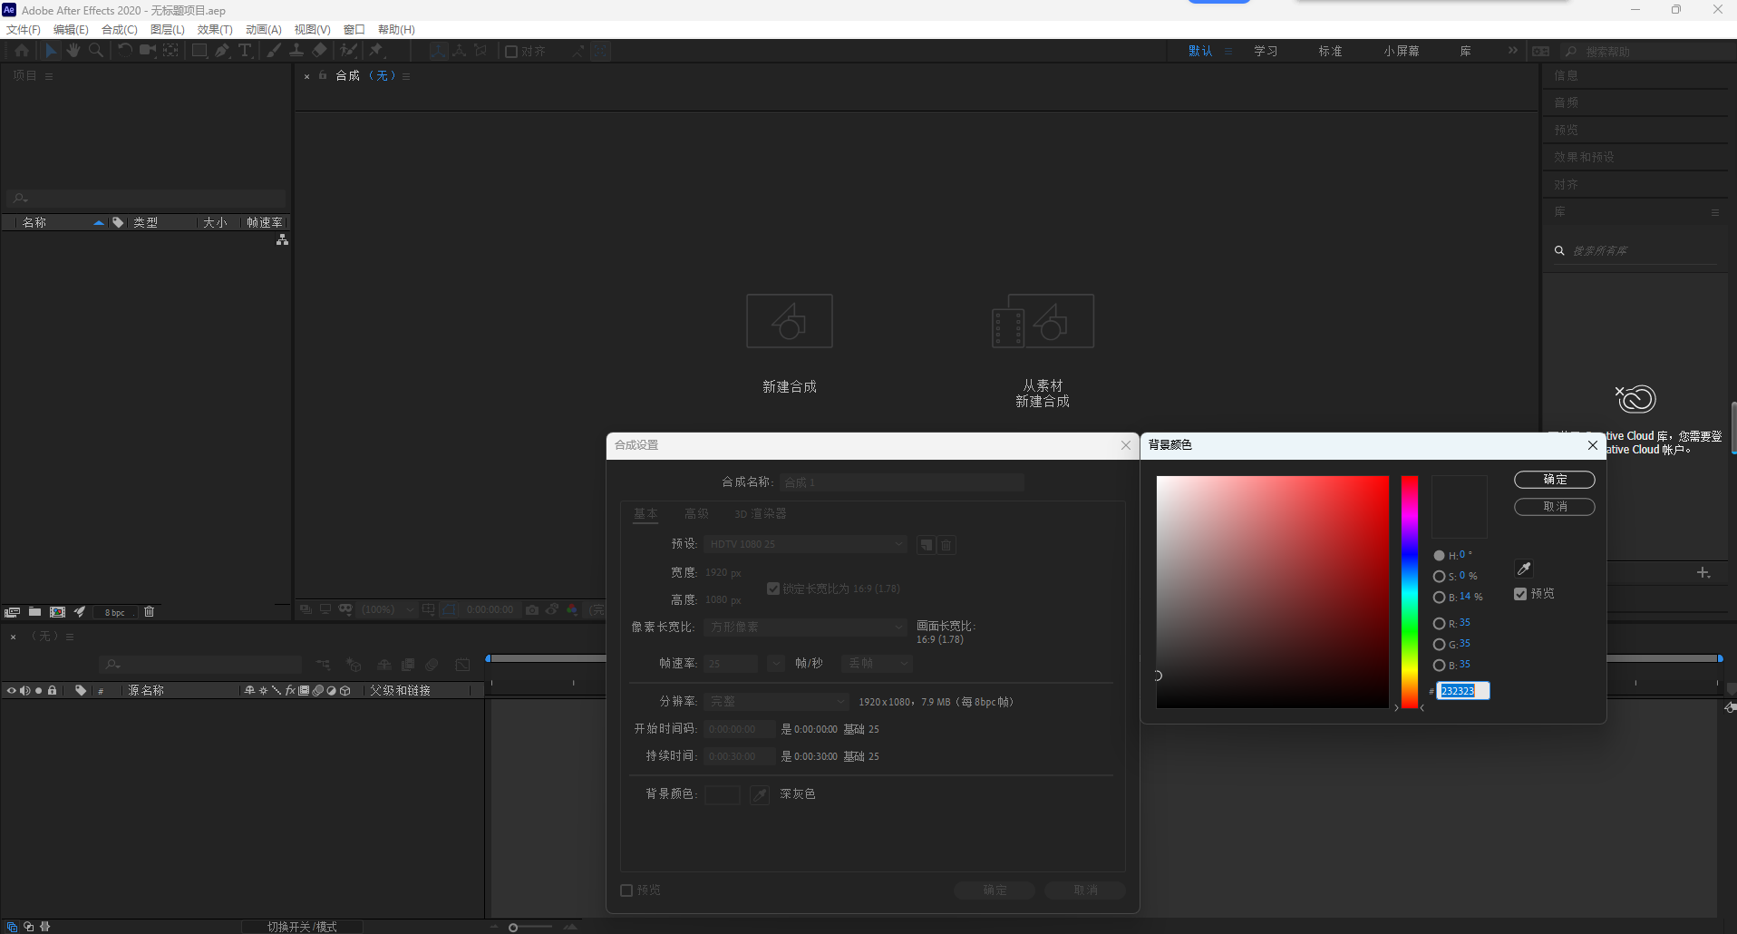Select the Clone Stamp tool
This screenshot has height=934, width=1737.
click(296, 51)
